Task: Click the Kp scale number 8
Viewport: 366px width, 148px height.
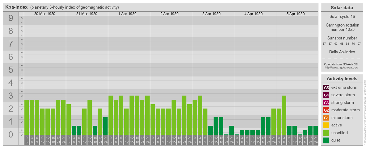Action: point(11,31)
